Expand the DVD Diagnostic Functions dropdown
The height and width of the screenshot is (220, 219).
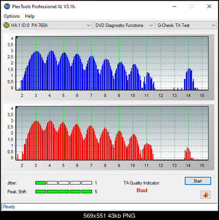124,26
